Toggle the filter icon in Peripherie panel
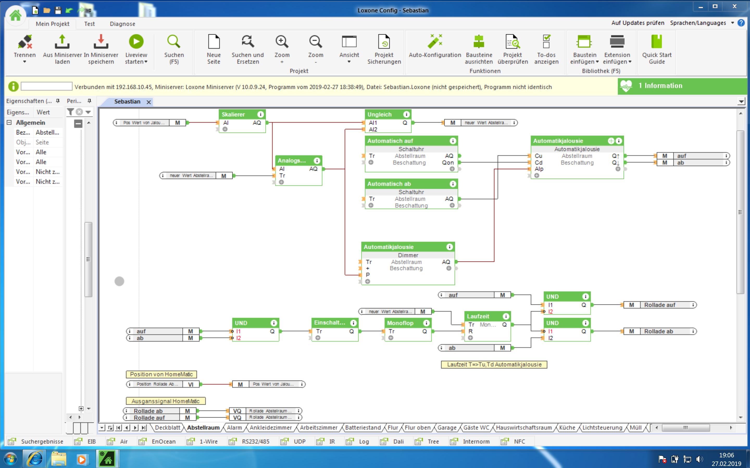Image resolution: width=750 pixels, height=468 pixels. click(70, 112)
